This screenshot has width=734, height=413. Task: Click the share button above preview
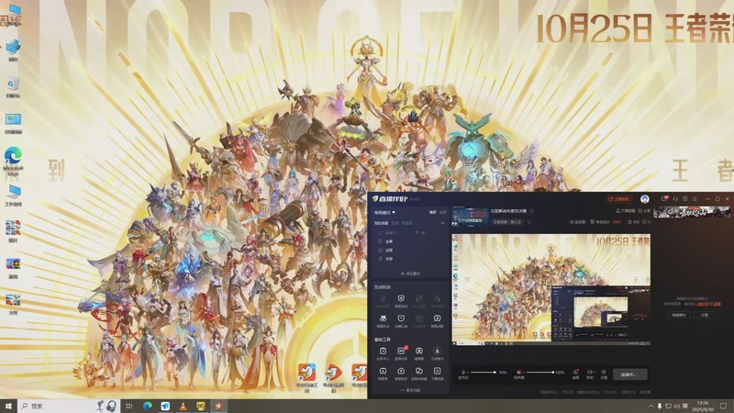tap(644, 211)
